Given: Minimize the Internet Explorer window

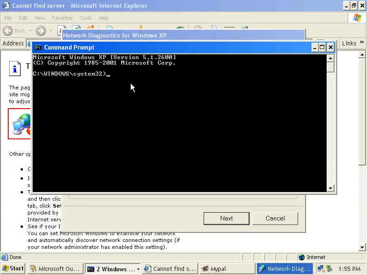Looking at the screenshot, I should pyautogui.click(x=346, y=5).
